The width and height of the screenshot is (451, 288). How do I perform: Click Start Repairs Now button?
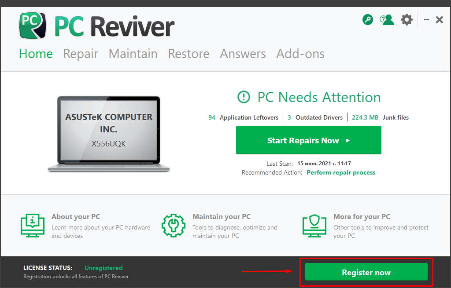pos(309,140)
